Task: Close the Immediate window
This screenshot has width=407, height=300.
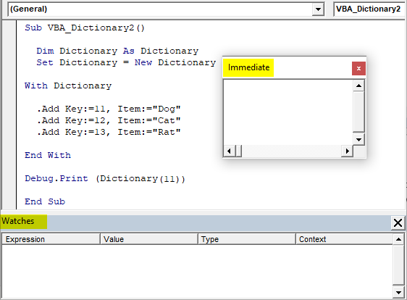Action: tap(358, 69)
